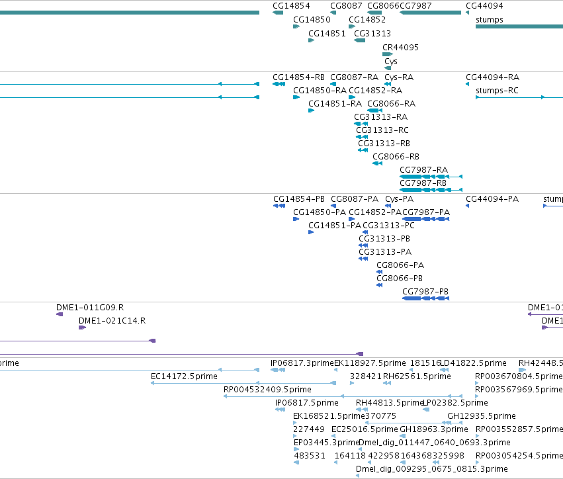This screenshot has width=563, height=479.
Task: Click protein CG8066-PA
Action: (x=380, y=272)
